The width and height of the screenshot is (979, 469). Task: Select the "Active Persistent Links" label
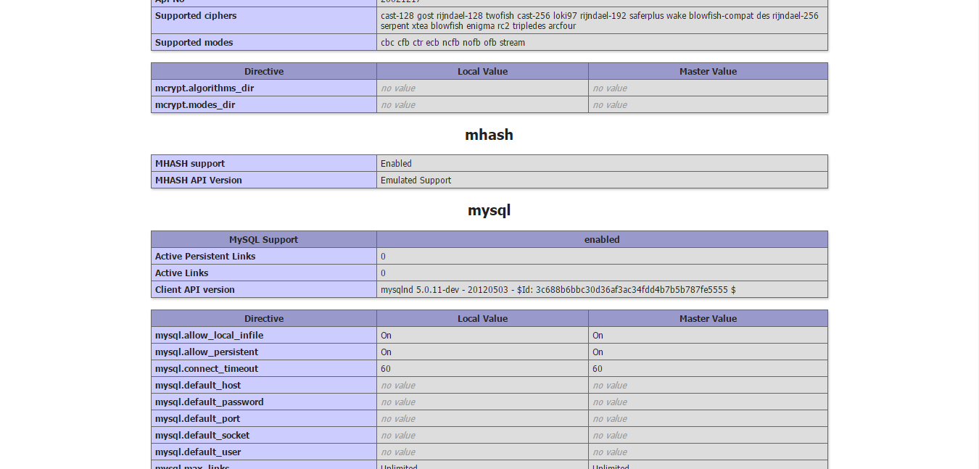(x=205, y=256)
